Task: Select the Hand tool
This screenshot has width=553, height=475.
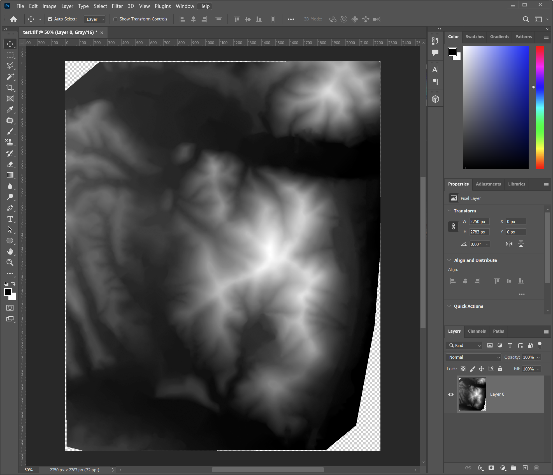Action: pos(10,251)
